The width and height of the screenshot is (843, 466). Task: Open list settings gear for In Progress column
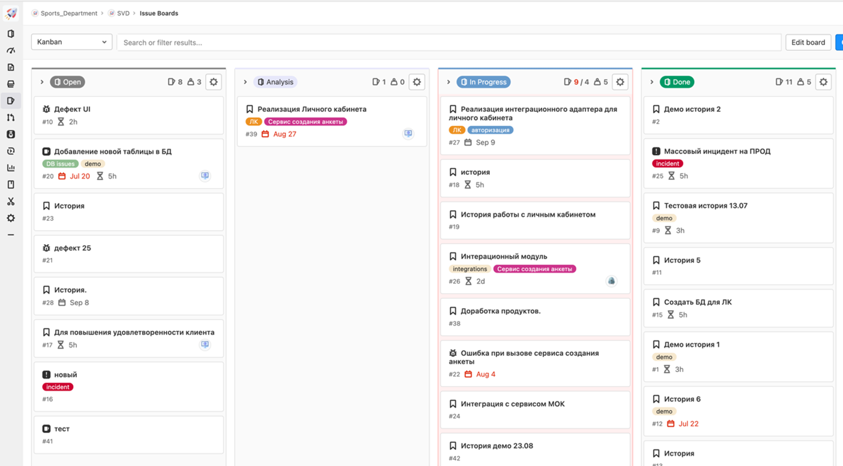620,82
